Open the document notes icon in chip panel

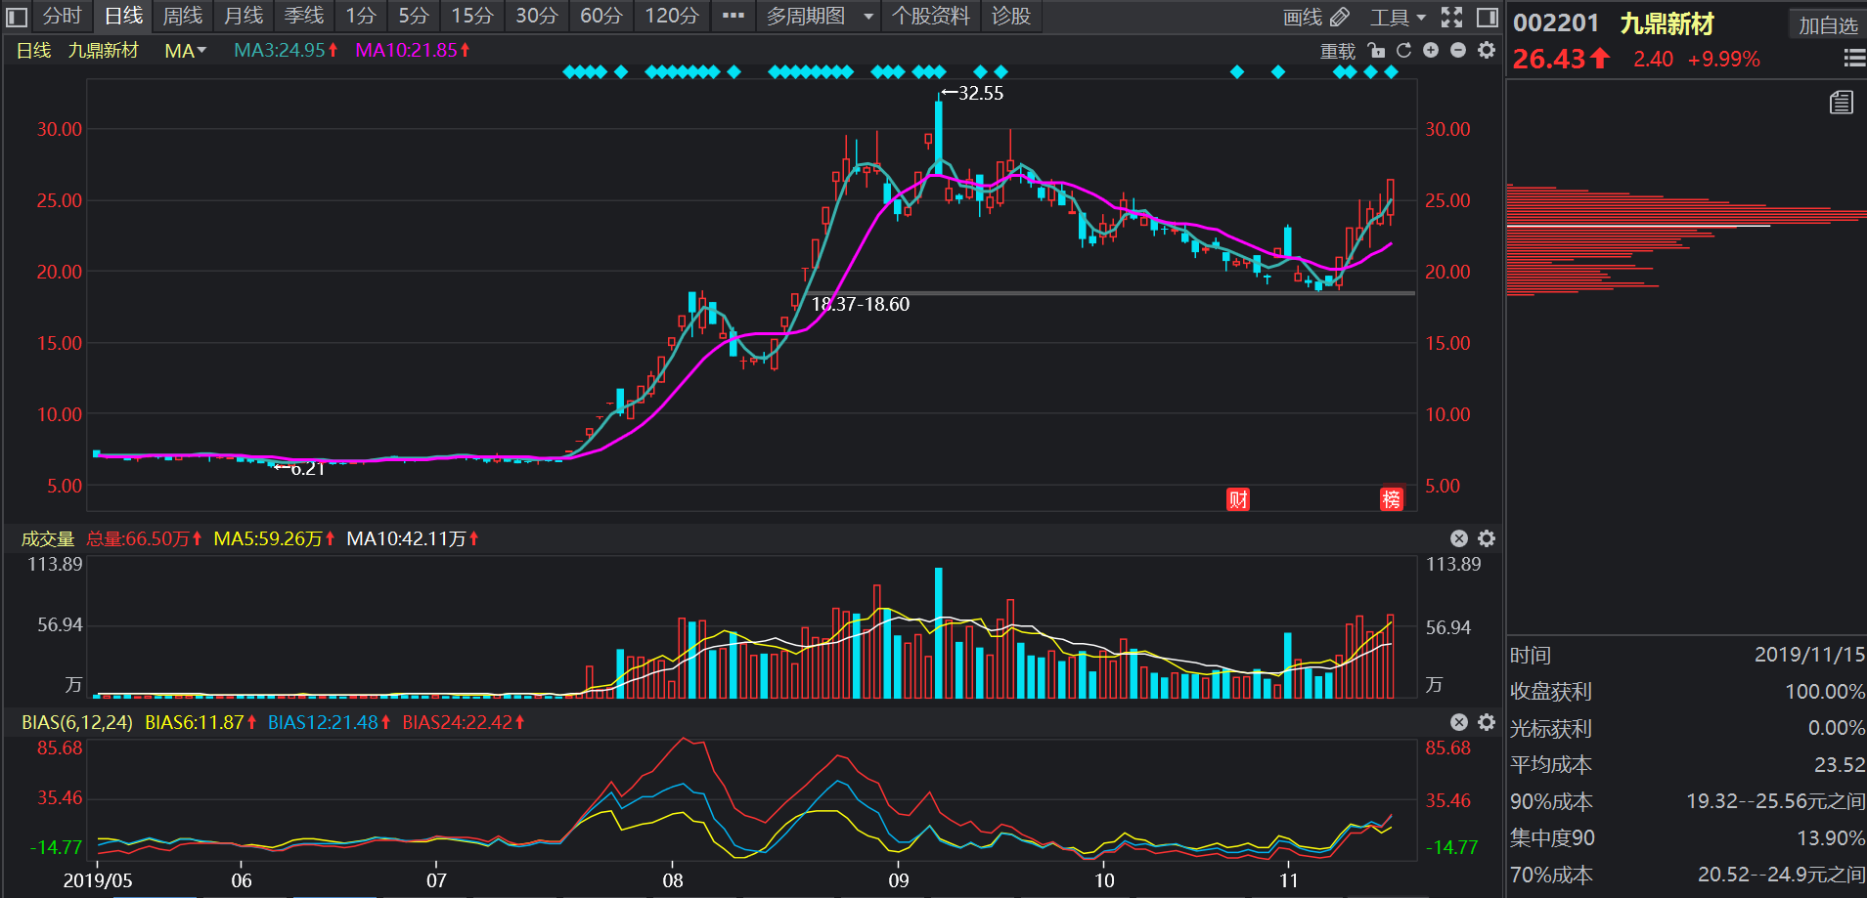point(1842,102)
